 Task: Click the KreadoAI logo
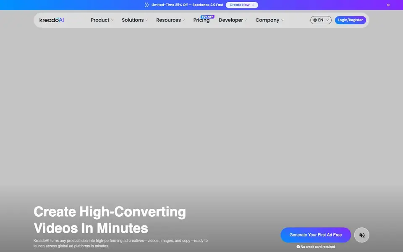click(x=51, y=20)
